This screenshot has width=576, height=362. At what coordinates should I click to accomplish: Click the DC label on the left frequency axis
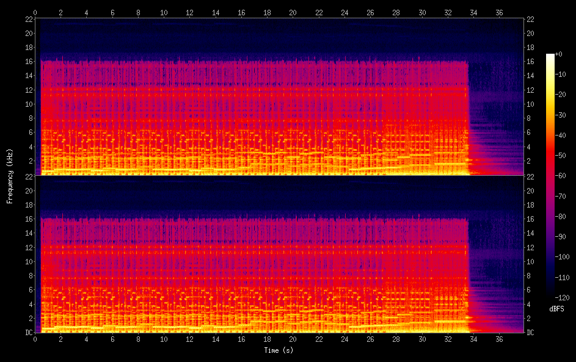coord(28,333)
